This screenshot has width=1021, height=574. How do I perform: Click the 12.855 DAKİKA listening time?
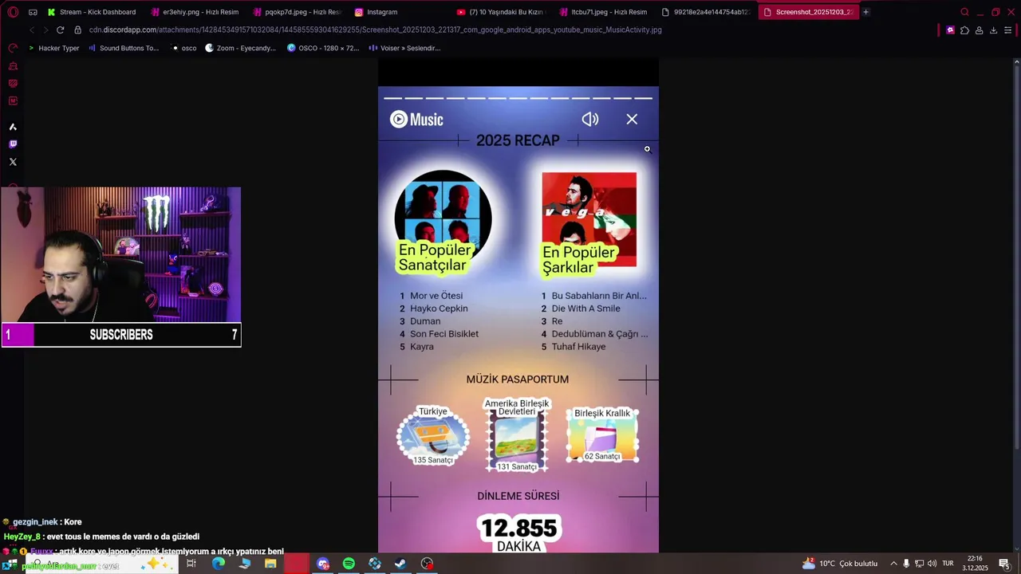click(519, 533)
